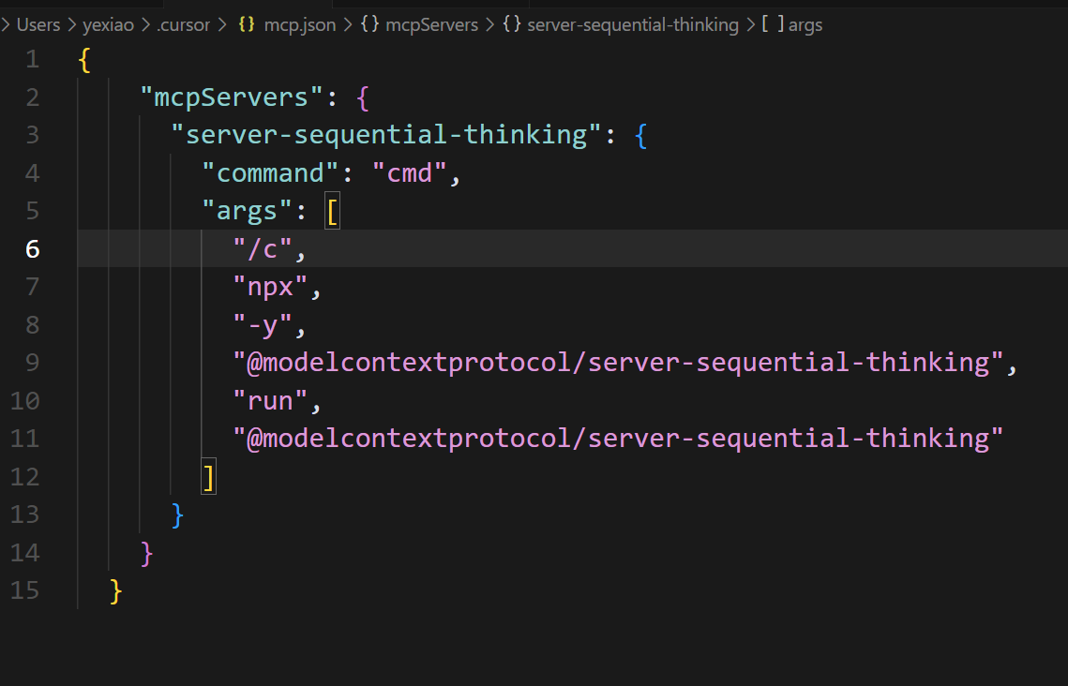Open the Users breadcrumb segment

(x=38, y=25)
